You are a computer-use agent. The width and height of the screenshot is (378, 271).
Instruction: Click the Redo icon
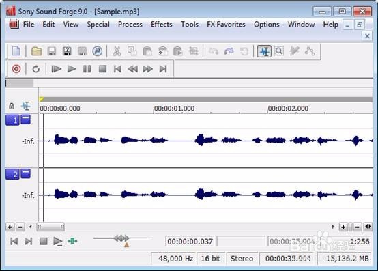229,51
